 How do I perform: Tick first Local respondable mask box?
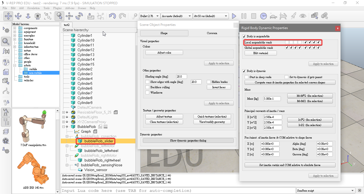[x=287, y=42]
